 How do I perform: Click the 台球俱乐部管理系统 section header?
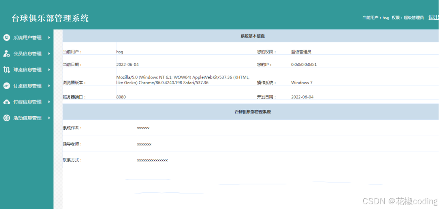point(252,112)
